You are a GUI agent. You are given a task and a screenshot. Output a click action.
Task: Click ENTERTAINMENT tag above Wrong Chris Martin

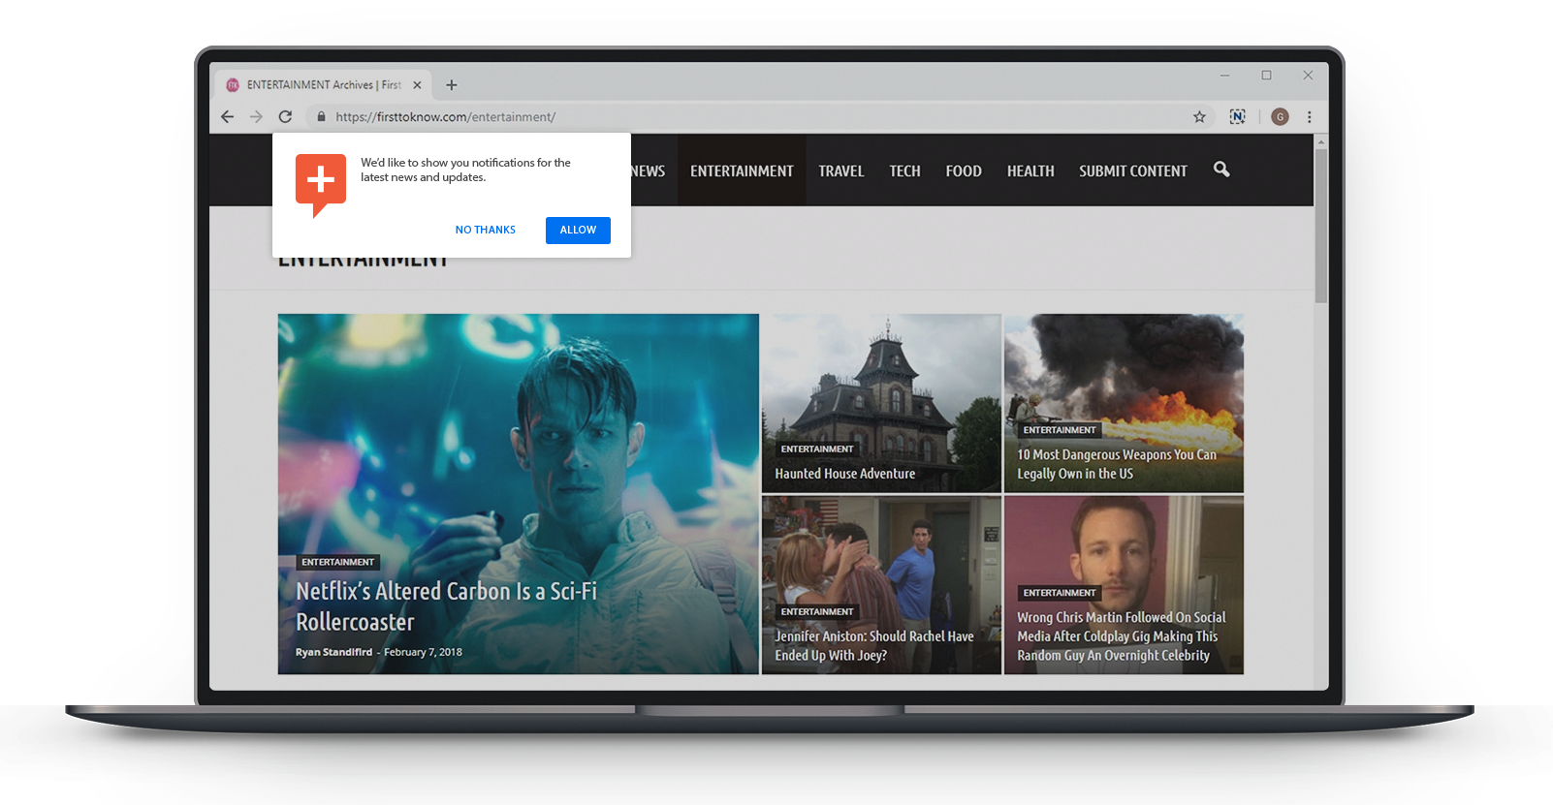[x=1060, y=593]
